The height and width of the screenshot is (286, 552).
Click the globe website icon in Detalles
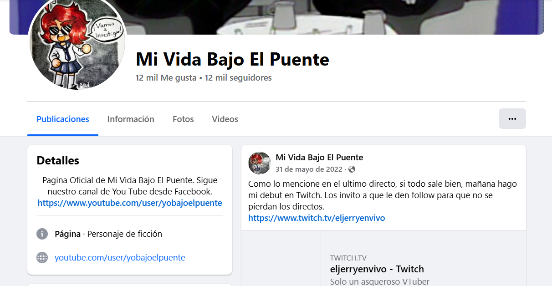[x=42, y=258]
